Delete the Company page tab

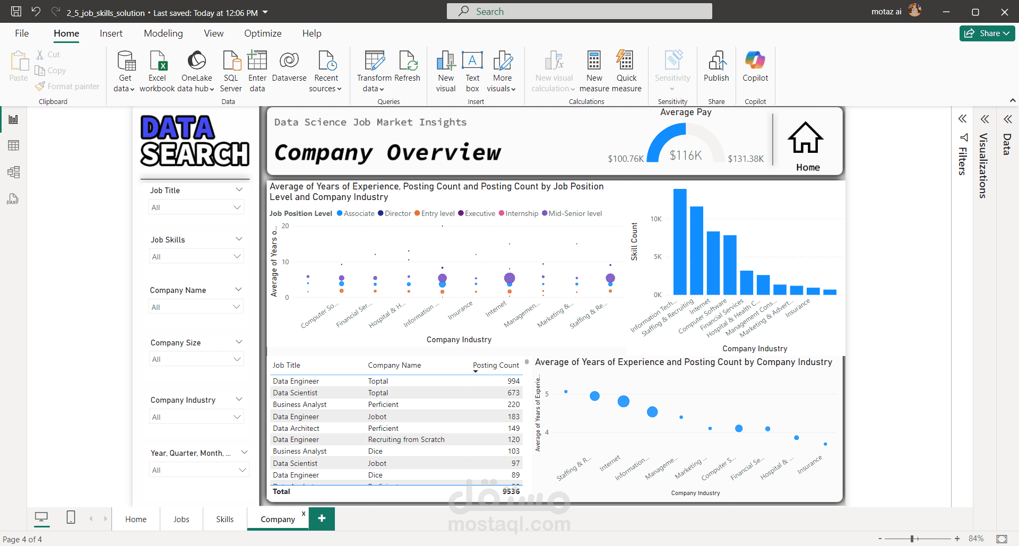304,513
